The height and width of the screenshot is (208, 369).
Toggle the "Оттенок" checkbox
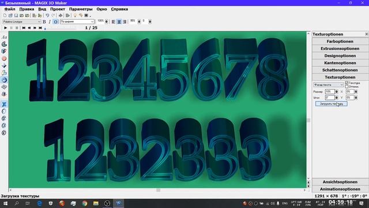pyautogui.click(x=347, y=87)
